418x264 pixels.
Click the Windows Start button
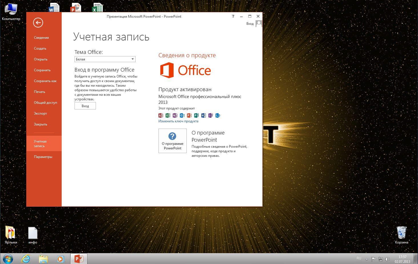pos(8,259)
